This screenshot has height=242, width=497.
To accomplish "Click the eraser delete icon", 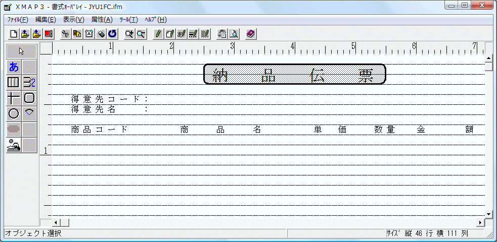I will [101, 34].
